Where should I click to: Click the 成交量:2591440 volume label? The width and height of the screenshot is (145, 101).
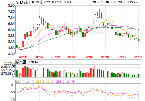coord(28,62)
